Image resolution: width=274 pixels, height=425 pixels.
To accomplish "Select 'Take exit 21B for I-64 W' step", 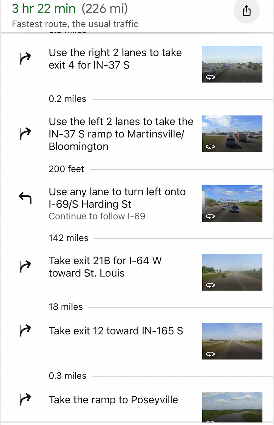I will point(105,267).
